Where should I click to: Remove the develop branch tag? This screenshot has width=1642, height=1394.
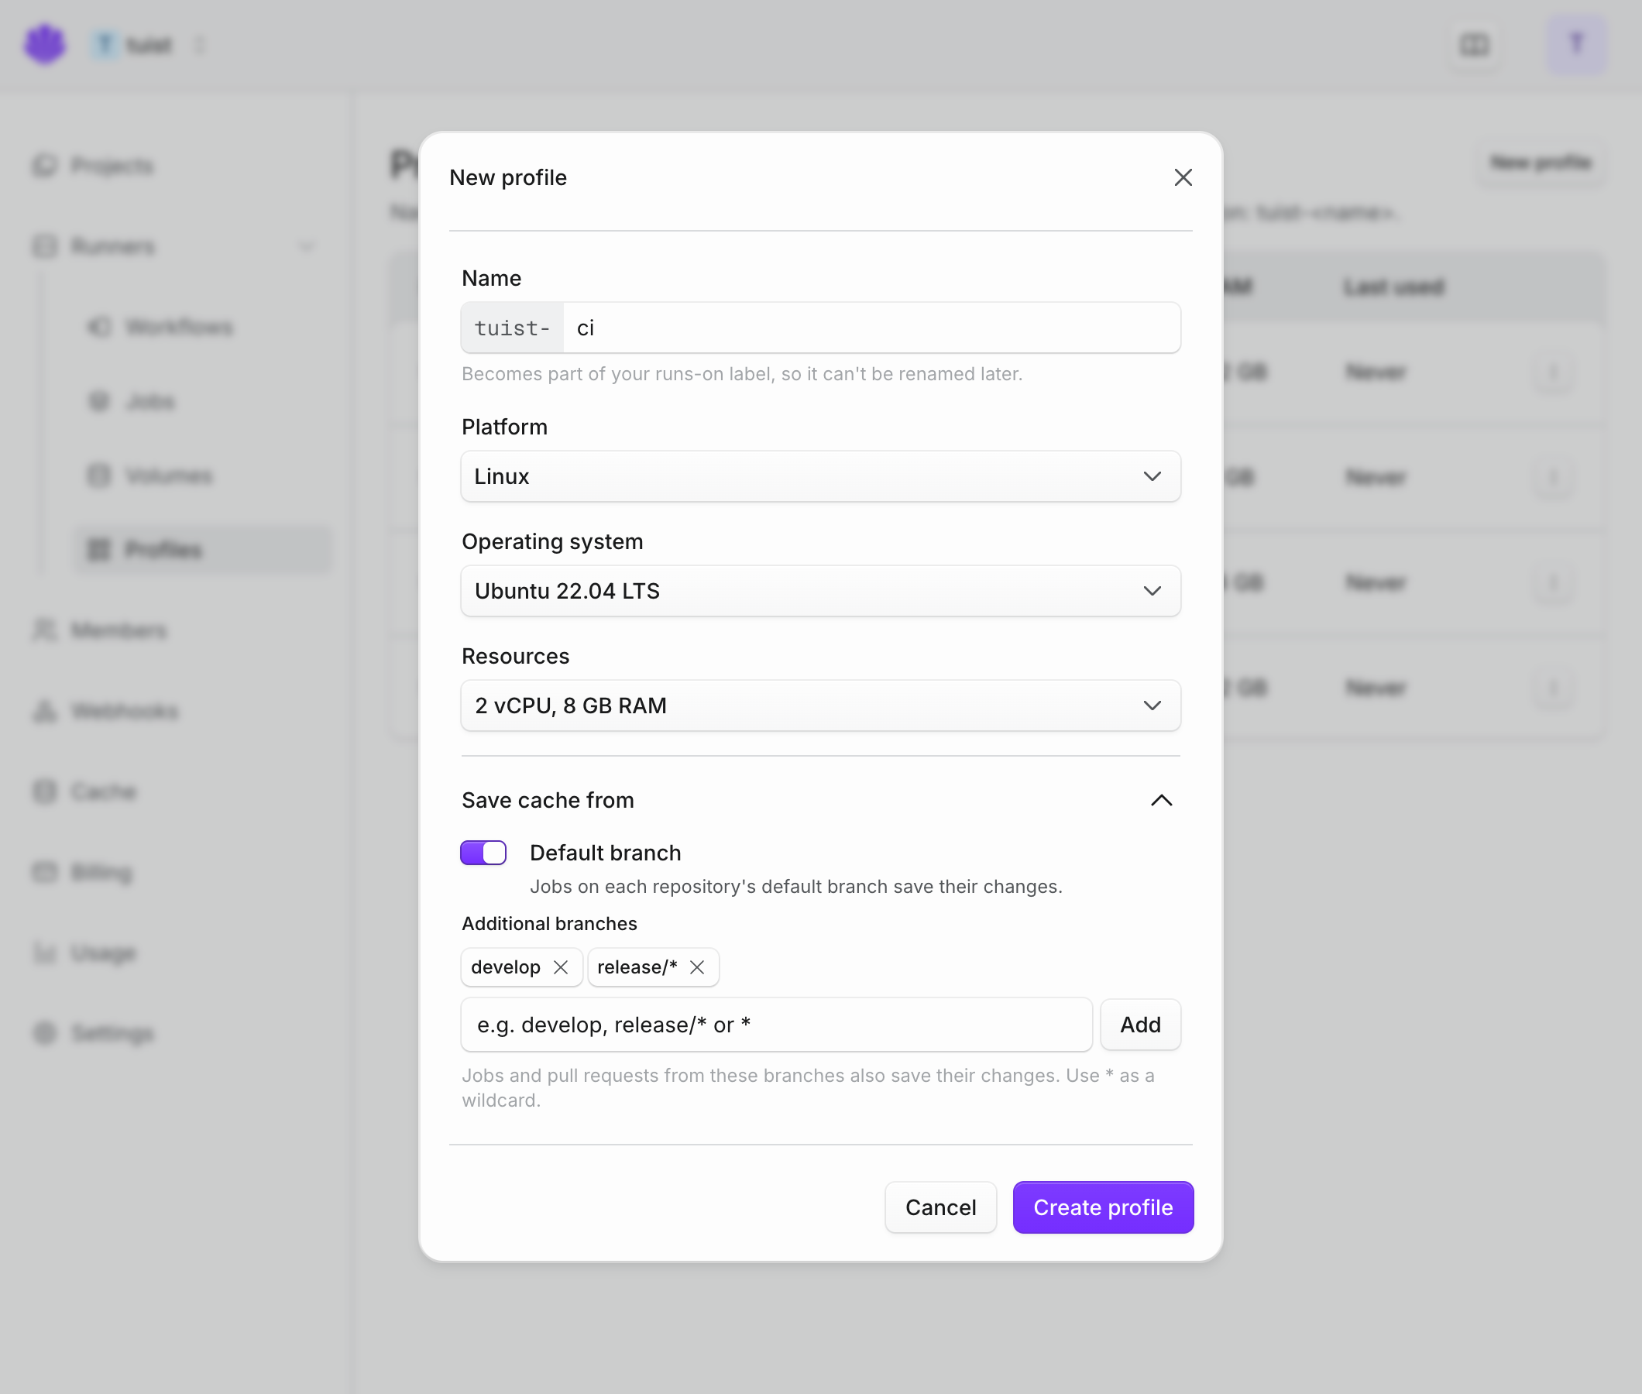560,967
